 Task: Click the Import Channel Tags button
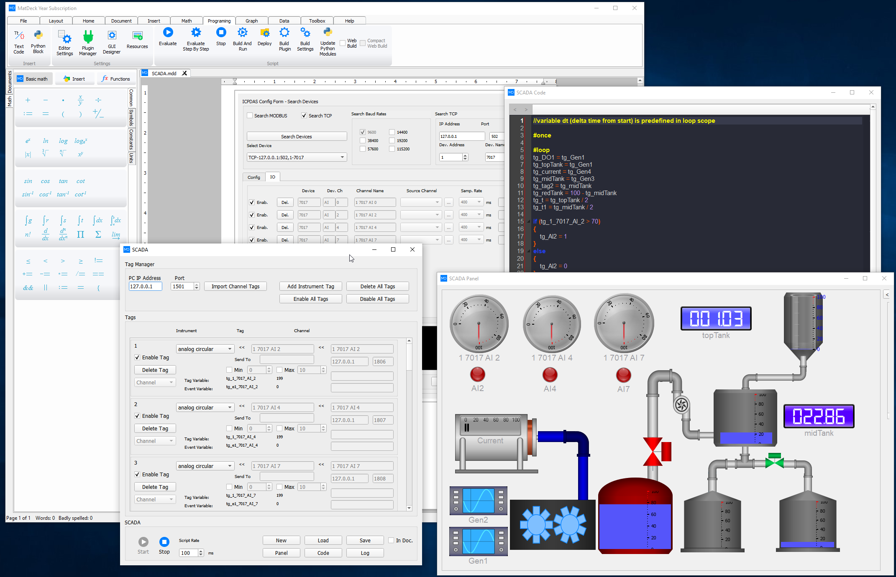[x=236, y=286]
